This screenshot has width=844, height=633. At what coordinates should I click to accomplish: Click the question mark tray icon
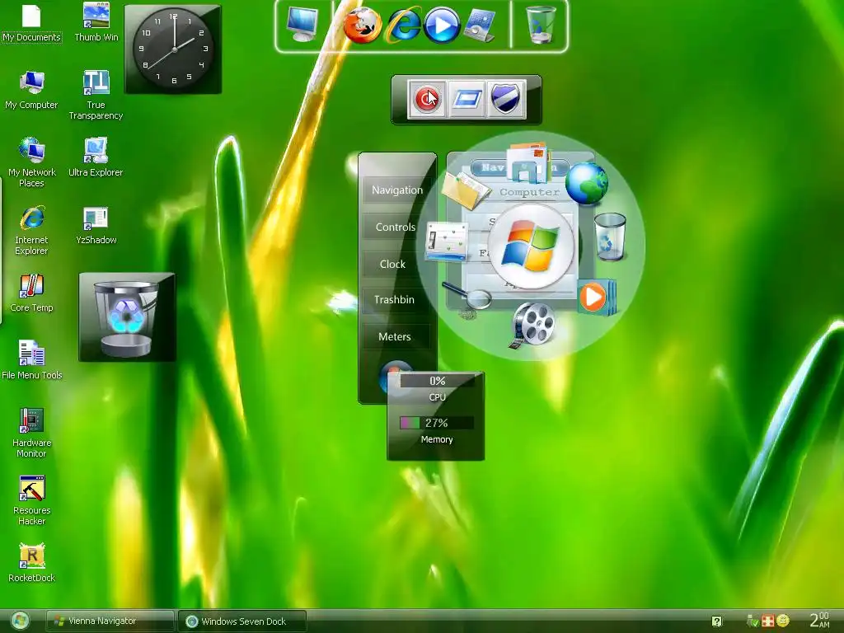pos(717,621)
